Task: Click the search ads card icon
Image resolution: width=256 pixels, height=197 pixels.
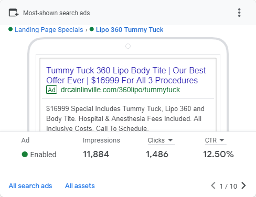Action: (x=14, y=13)
